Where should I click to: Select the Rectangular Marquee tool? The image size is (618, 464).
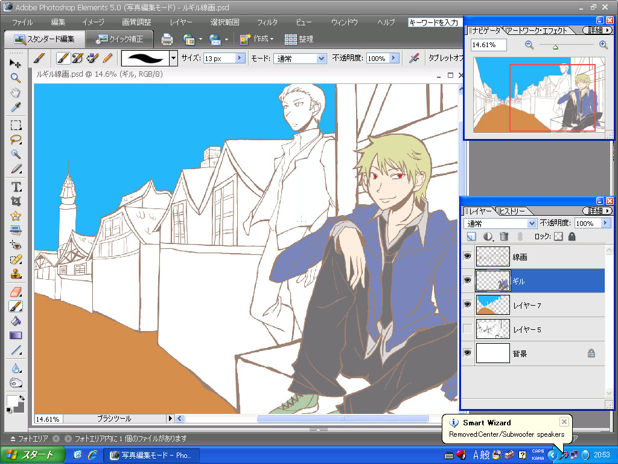pyautogui.click(x=15, y=126)
